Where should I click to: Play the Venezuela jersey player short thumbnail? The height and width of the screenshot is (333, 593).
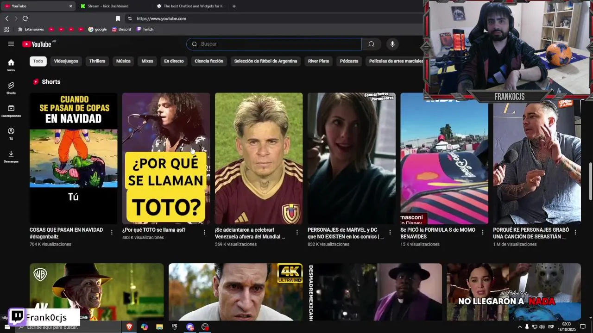click(259, 158)
